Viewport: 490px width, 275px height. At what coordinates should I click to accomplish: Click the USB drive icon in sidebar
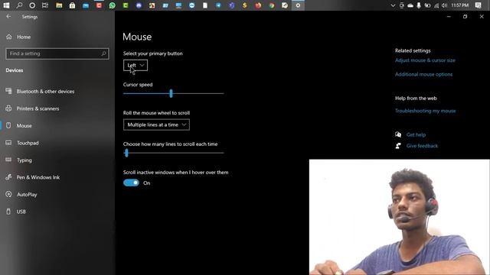(x=8, y=212)
